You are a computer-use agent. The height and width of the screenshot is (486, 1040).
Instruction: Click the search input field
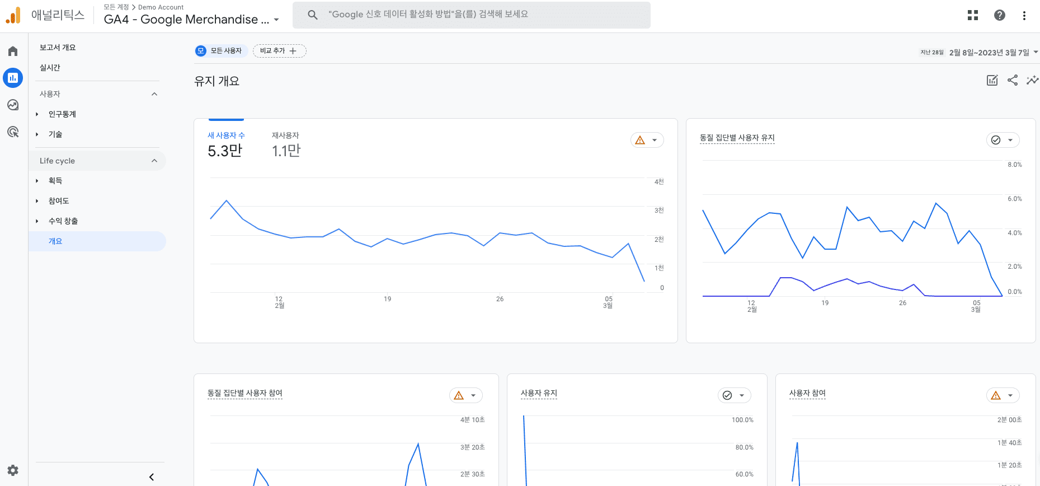(472, 15)
